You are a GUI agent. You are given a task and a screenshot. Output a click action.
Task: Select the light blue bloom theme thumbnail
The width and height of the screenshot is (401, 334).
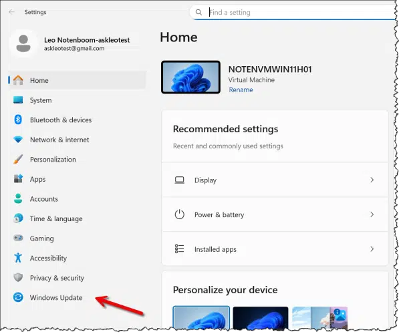[x=201, y=317]
